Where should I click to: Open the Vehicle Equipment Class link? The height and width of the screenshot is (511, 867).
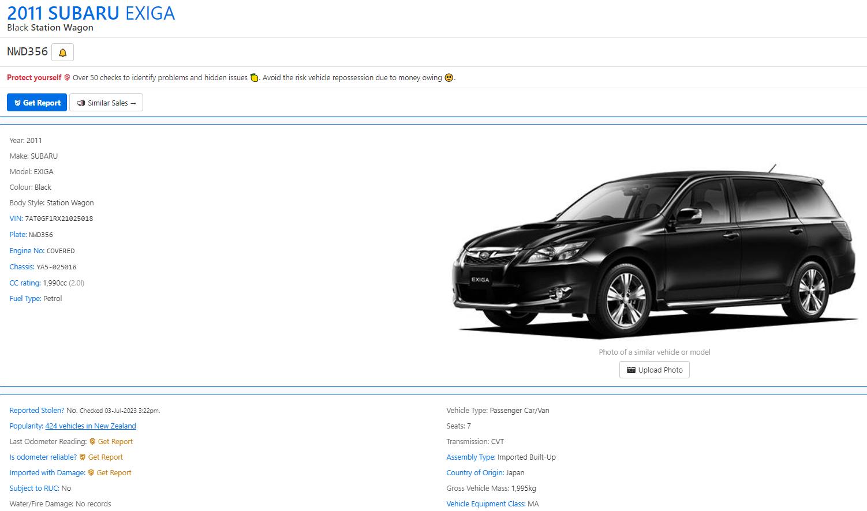(x=485, y=504)
